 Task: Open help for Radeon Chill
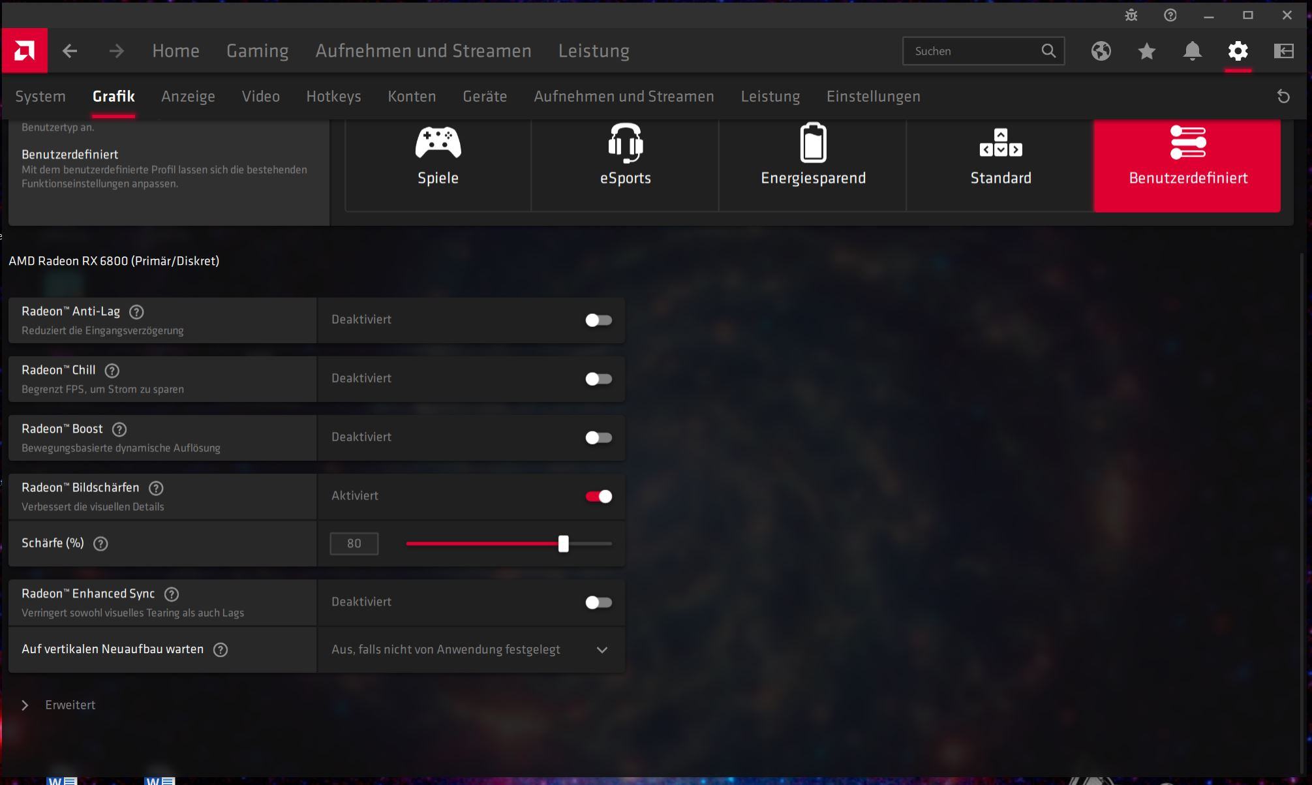[x=112, y=371]
